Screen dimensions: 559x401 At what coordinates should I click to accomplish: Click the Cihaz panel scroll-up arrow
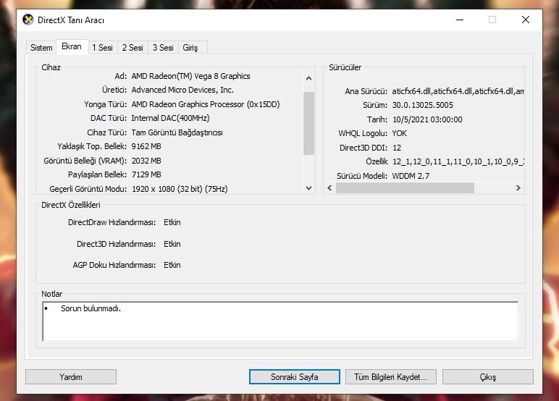pyautogui.click(x=308, y=78)
